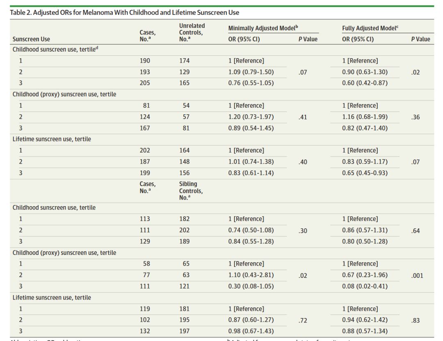Screen dimensions: 443x341
Task: Select the OR value 1.20 (0.73-1.97)
Action: click(251, 117)
